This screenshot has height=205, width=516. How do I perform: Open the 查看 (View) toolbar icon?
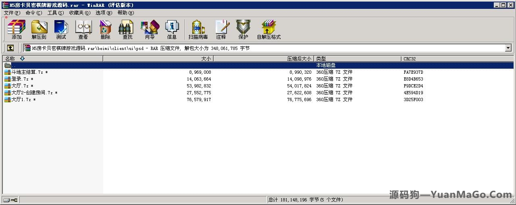point(83,29)
